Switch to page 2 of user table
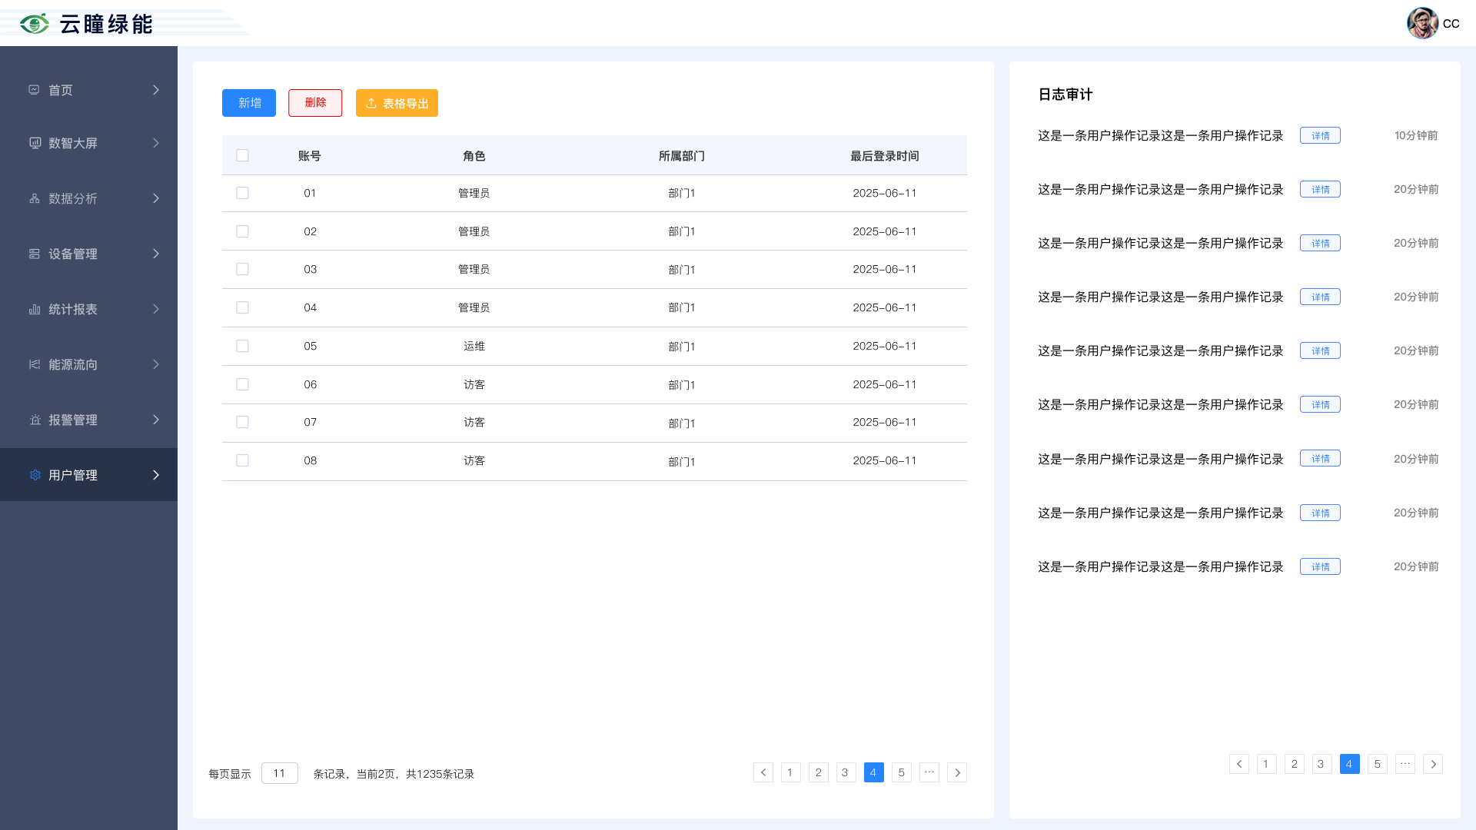 tap(818, 772)
